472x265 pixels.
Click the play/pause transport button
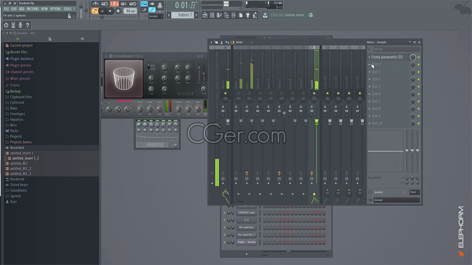102,11
